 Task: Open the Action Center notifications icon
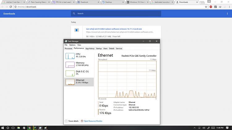click(227, 128)
